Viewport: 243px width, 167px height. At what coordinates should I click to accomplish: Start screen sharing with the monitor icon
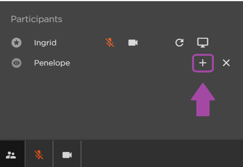click(203, 43)
